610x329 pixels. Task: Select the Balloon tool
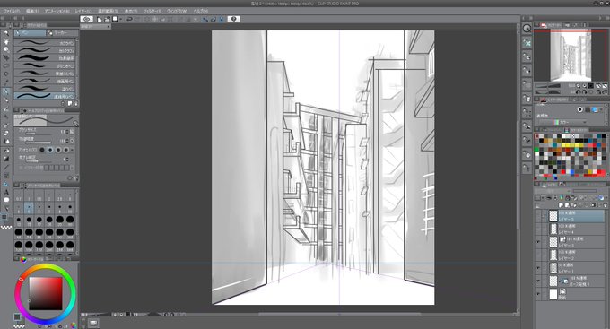click(6, 200)
